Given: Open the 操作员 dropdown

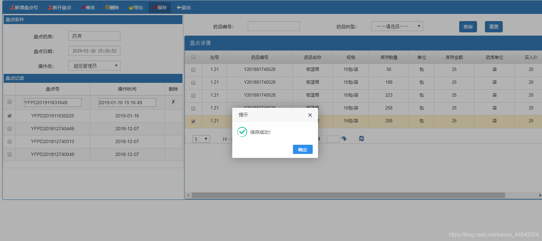Looking at the screenshot, I should (x=94, y=66).
